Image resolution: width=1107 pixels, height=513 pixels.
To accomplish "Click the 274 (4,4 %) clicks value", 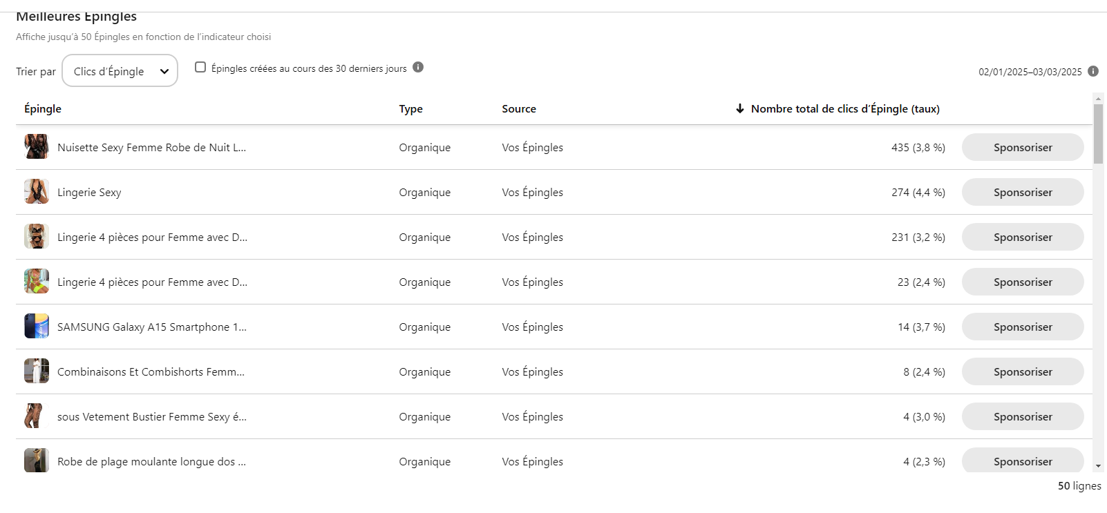I will coord(918,192).
